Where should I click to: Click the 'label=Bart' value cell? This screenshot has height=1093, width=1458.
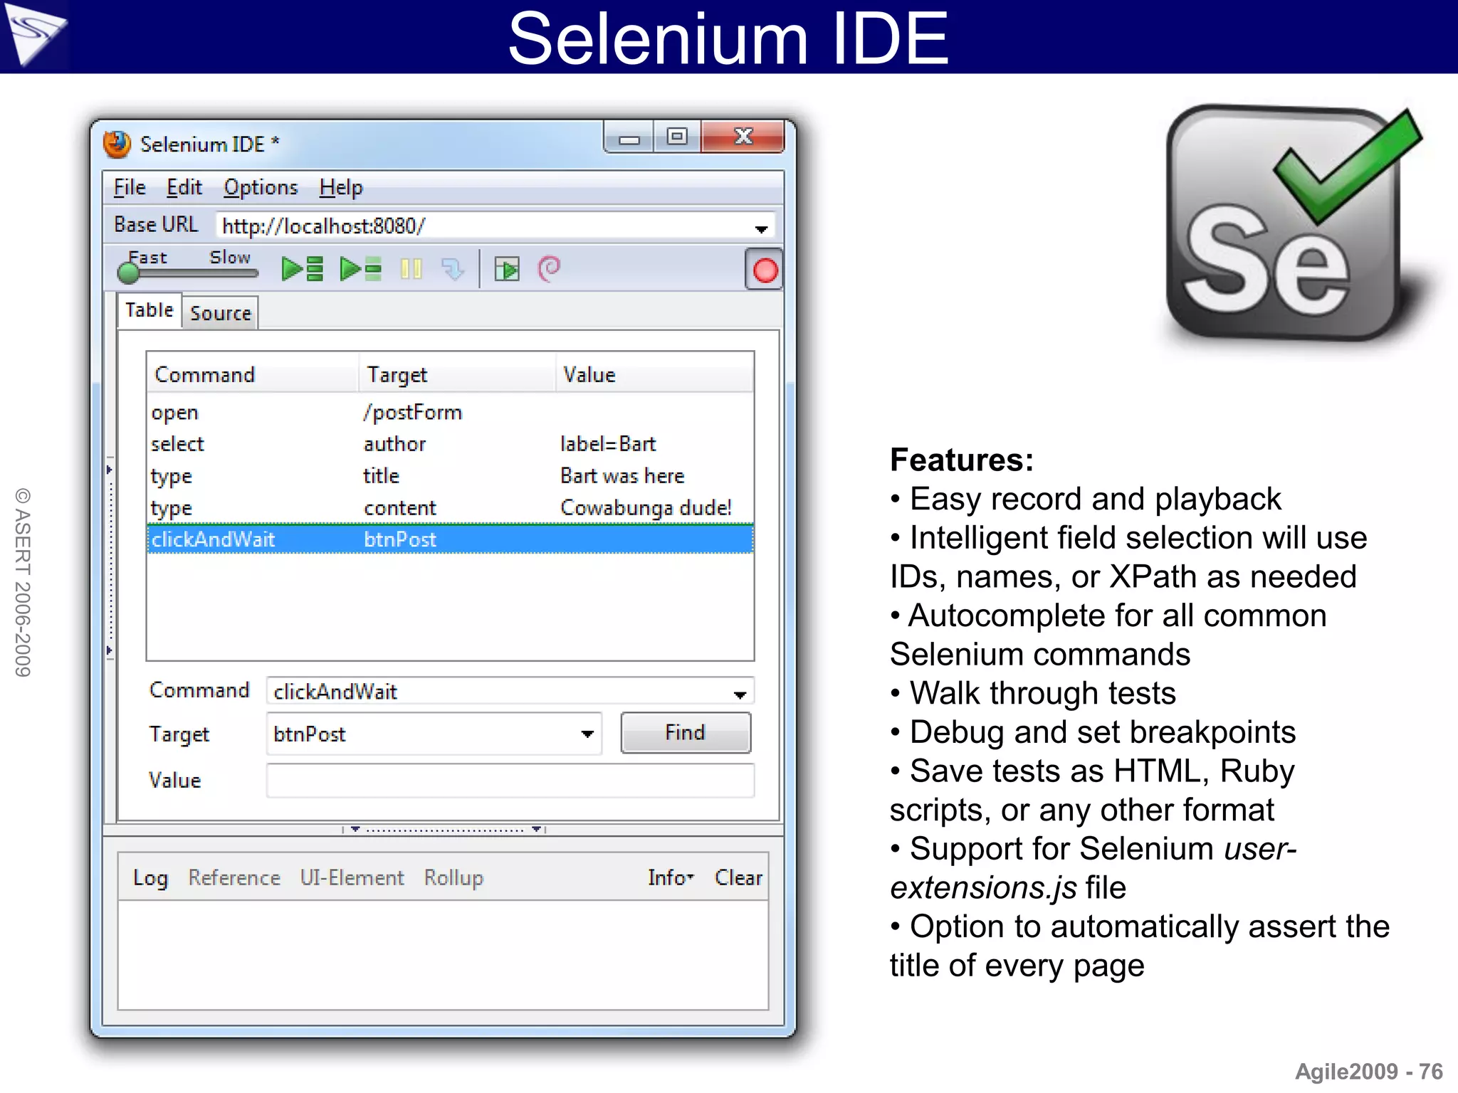608,444
